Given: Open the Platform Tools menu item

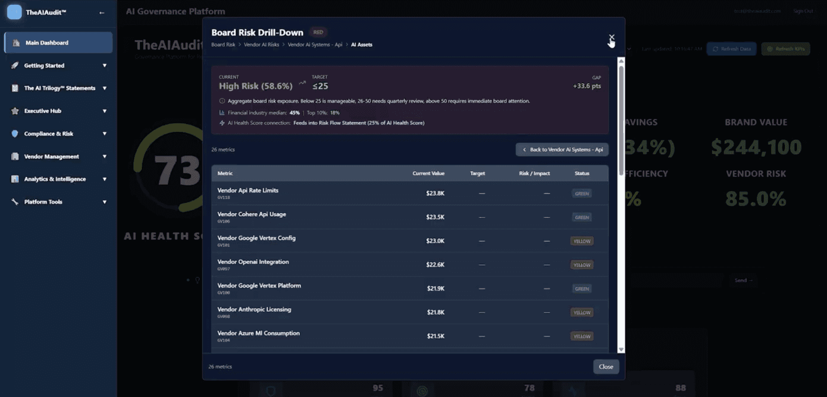Looking at the screenshot, I should point(58,202).
